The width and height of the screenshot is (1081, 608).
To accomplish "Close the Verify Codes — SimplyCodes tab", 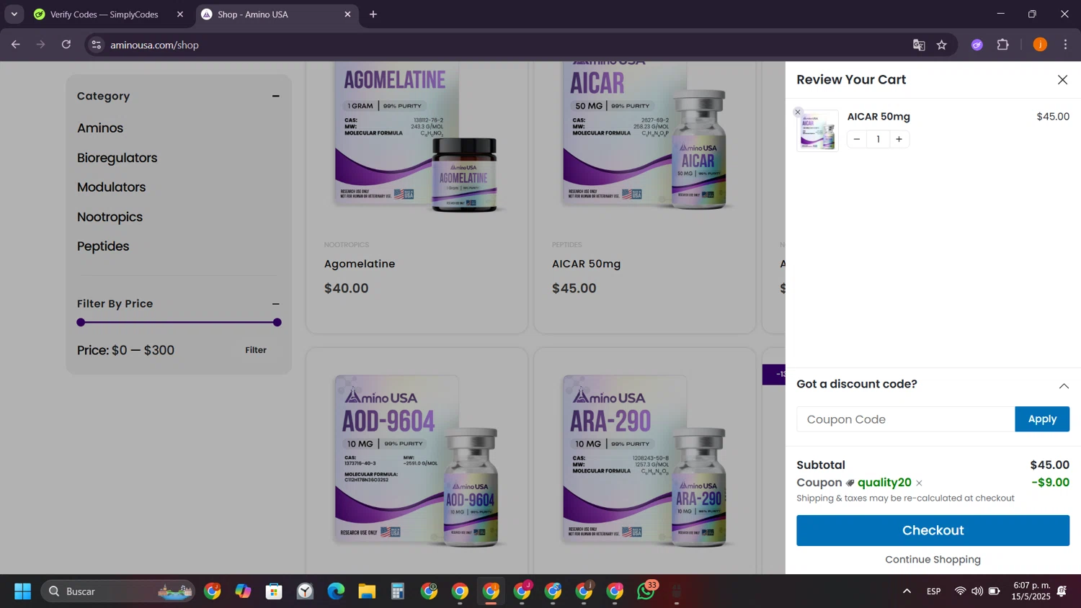I will point(180,14).
